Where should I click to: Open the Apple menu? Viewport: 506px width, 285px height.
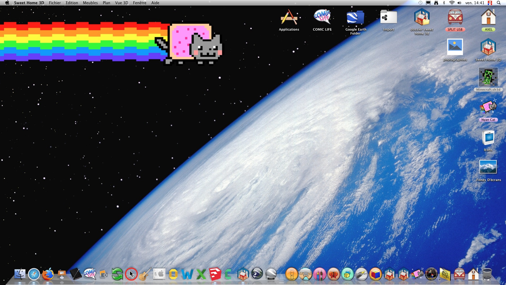(x=7, y=3)
